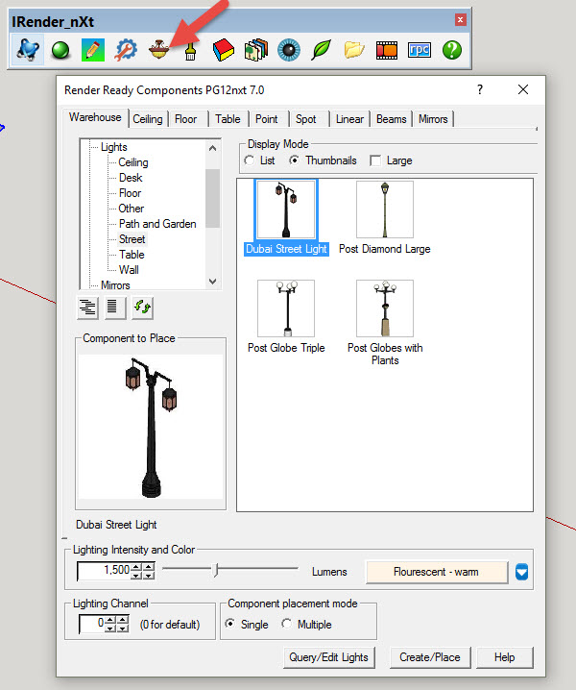Open the blue color preset dropdown arrow
This screenshot has height=690, width=576.
(x=521, y=572)
